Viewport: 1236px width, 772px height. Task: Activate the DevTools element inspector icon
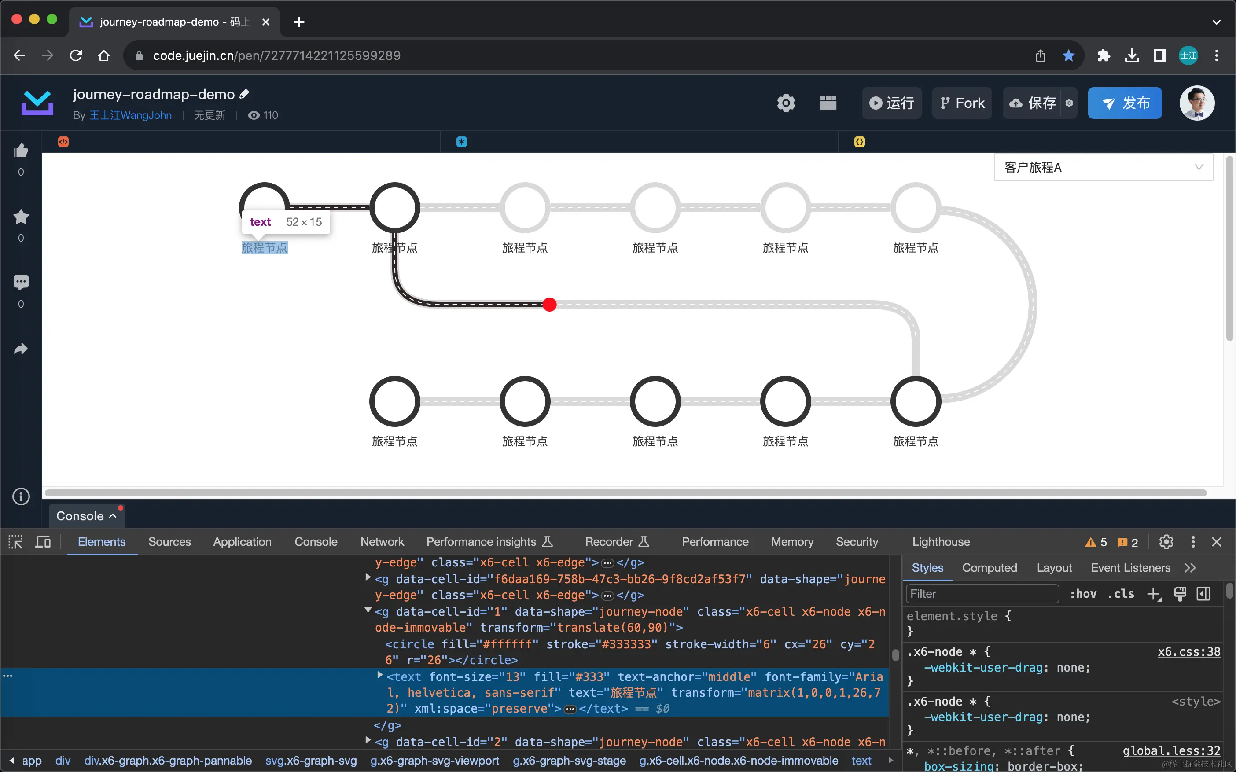pyautogui.click(x=15, y=542)
